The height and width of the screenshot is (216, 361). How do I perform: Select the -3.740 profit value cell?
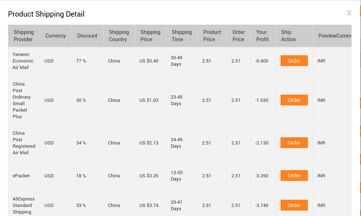pos(262,206)
